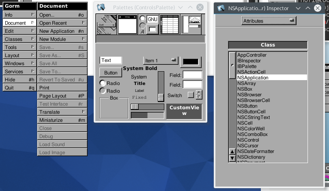Screen dimensions: 329x191
Task: Shade the Palettes window with down chevron
Action: tap(180, 8)
